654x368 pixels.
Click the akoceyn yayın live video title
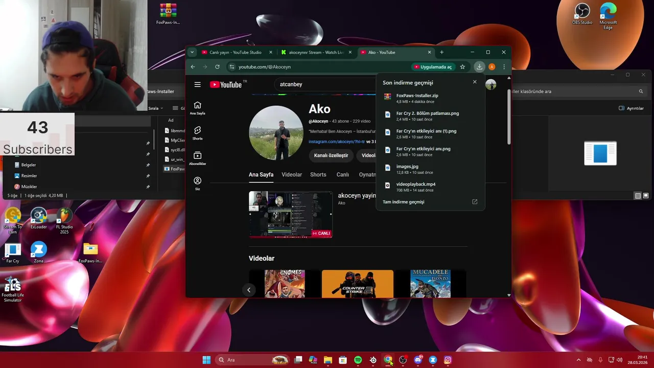pos(357,196)
